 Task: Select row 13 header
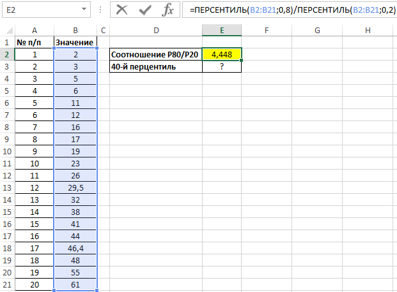click(x=7, y=187)
